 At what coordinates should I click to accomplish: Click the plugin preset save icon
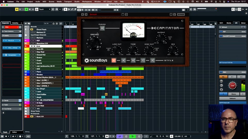pyautogui.click(x=123, y=14)
